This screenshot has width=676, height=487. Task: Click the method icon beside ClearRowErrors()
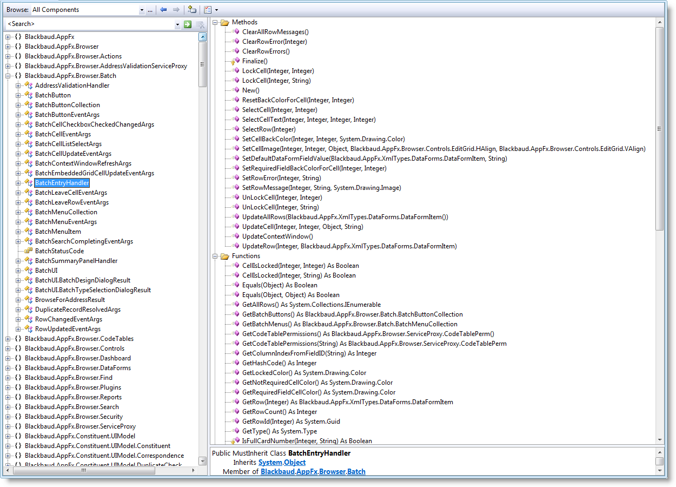click(236, 51)
